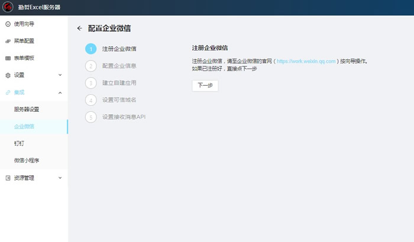Select 企业微信 in the sidebar

(24, 127)
